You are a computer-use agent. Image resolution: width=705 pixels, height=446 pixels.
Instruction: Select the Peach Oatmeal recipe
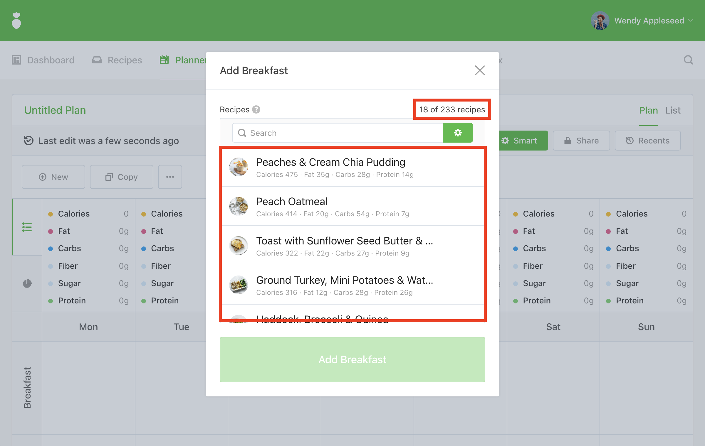click(352, 206)
